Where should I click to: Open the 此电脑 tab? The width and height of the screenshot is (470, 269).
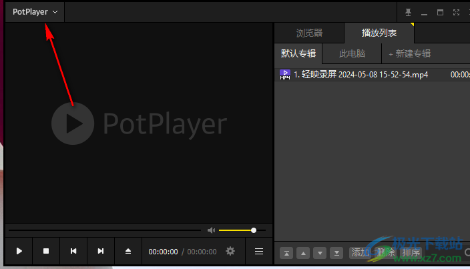352,53
